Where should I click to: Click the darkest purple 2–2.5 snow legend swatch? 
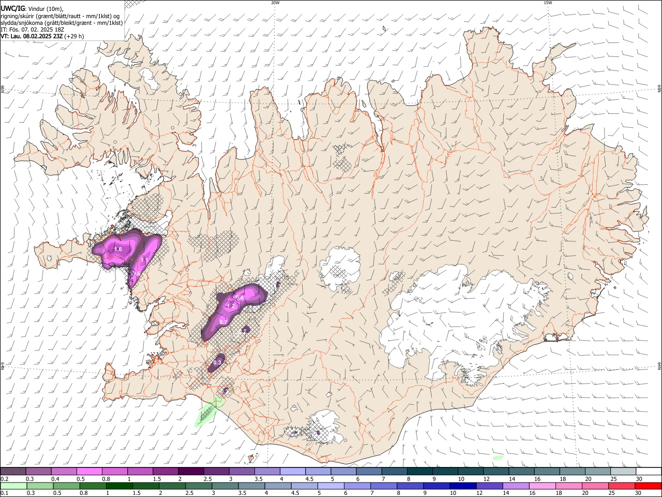pyautogui.click(x=191, y=472)
